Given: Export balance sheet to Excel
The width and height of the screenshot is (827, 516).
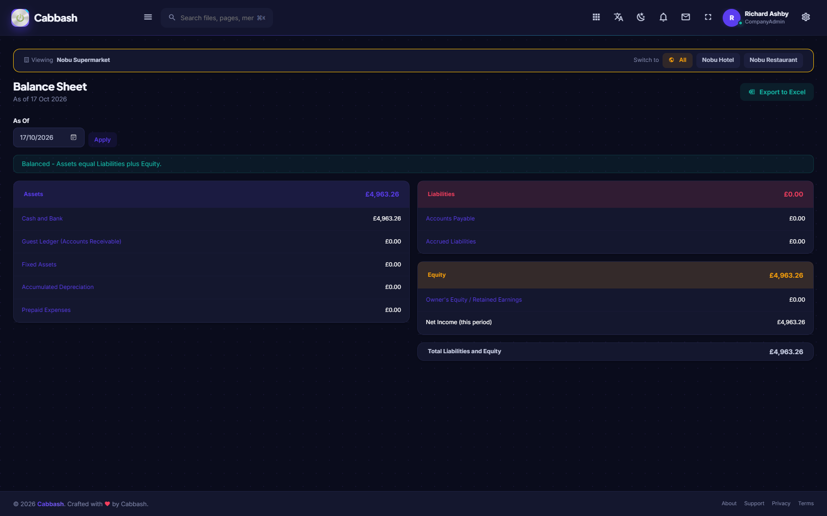Looking at the screenshot, I should (777, 92).
